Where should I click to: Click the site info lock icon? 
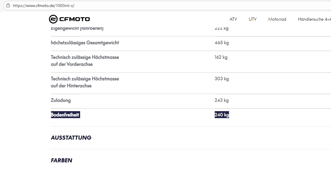pos(8,6)
